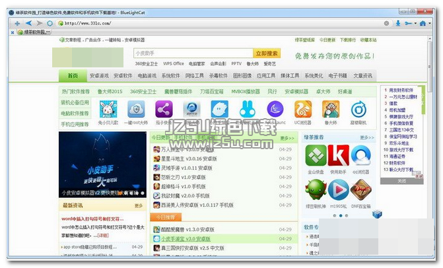Click the 小皮助手 banner image
This screenshot has height=268, width=443.
[x=102, y=164]
